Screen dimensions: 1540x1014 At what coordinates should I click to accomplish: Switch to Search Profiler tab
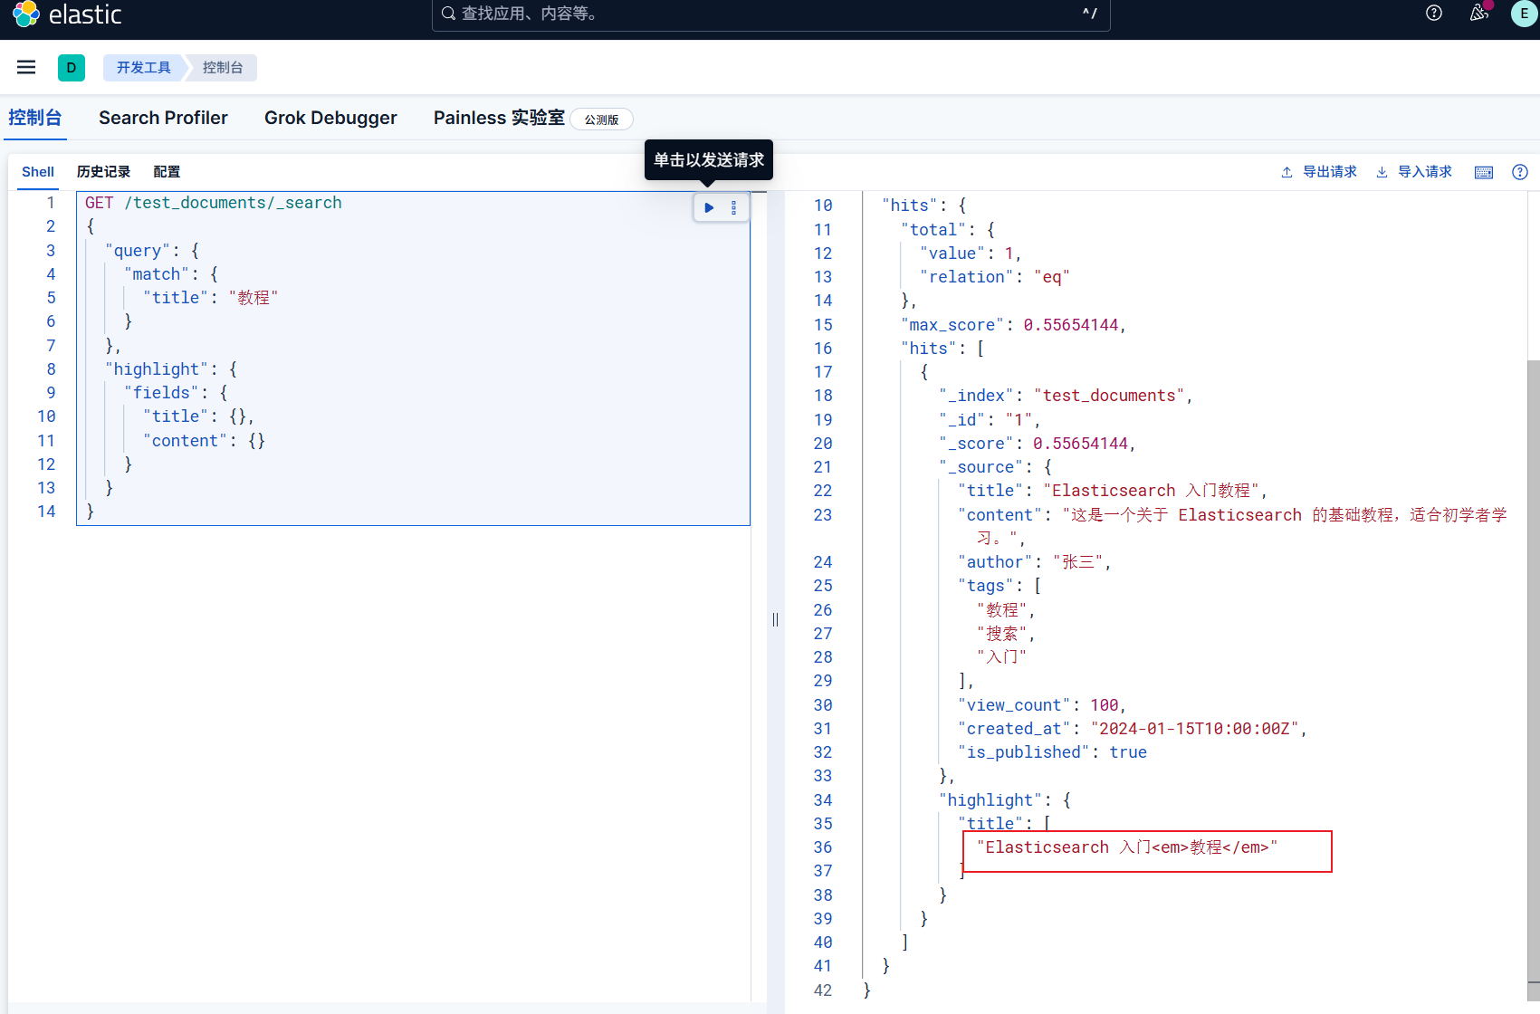pos(163,118)
